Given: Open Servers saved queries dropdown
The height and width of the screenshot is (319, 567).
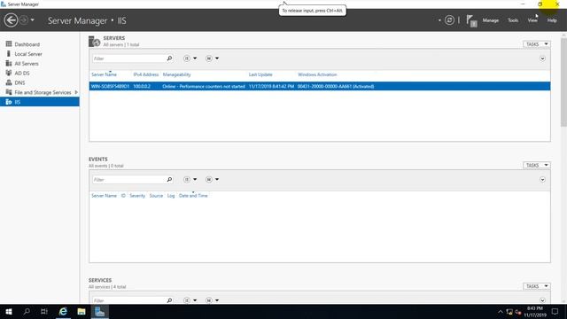Looking at the screenshot, I should [x=212, y=58].
